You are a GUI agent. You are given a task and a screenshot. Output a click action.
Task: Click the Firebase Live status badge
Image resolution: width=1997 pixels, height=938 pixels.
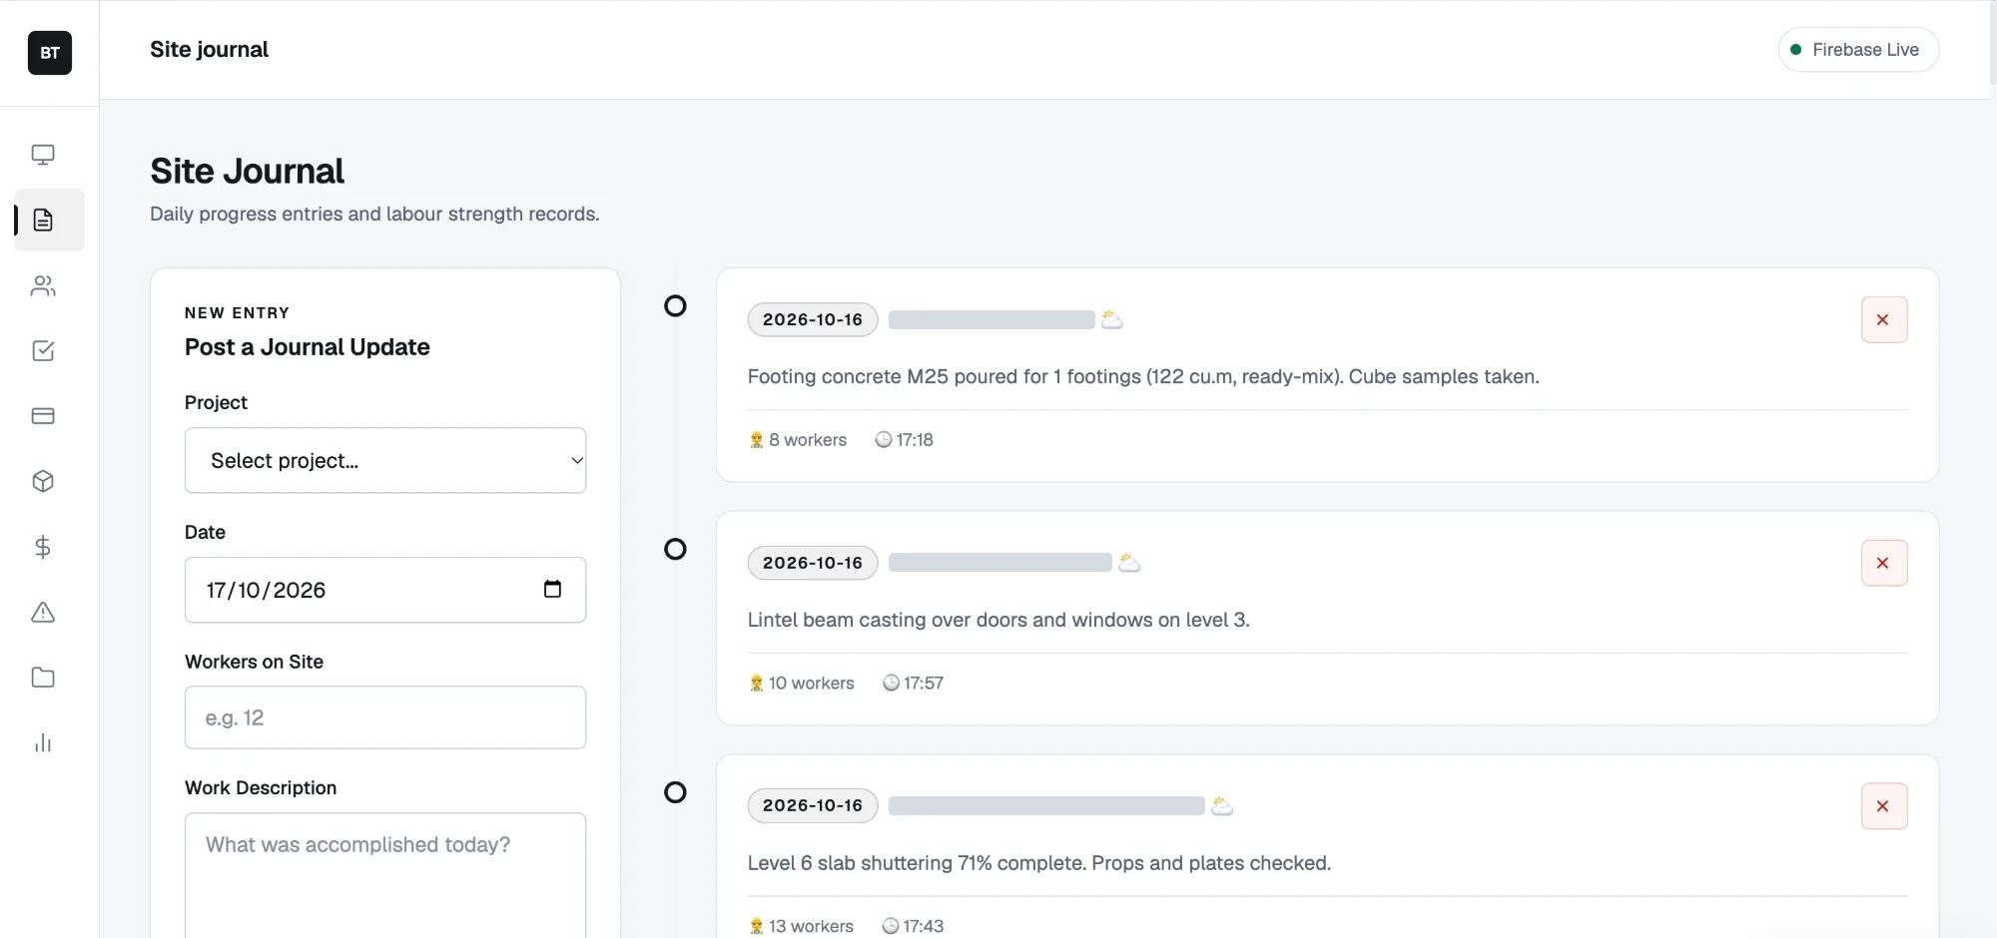[1858, 50]
